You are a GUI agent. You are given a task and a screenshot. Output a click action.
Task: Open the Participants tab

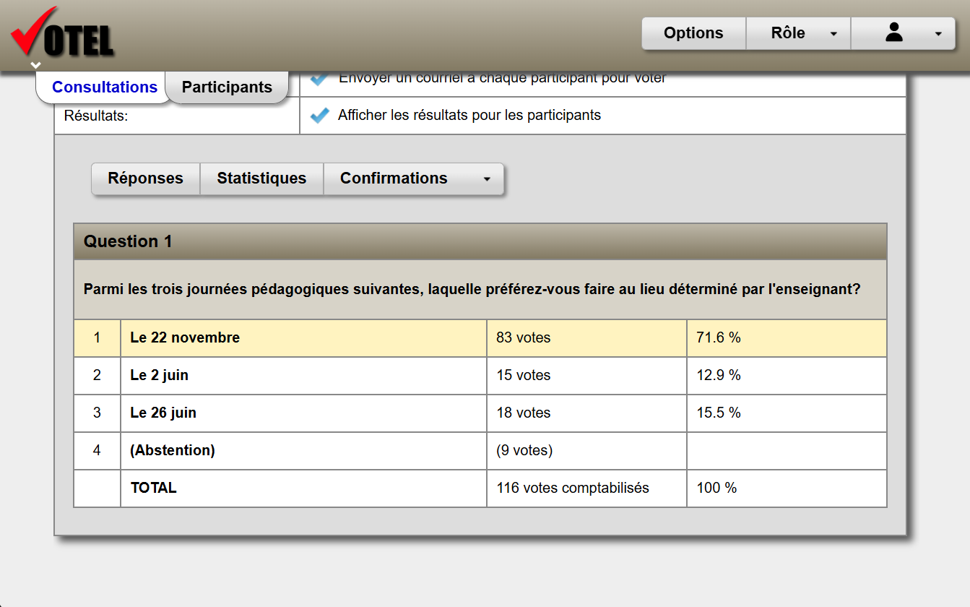tap(227, 87)
